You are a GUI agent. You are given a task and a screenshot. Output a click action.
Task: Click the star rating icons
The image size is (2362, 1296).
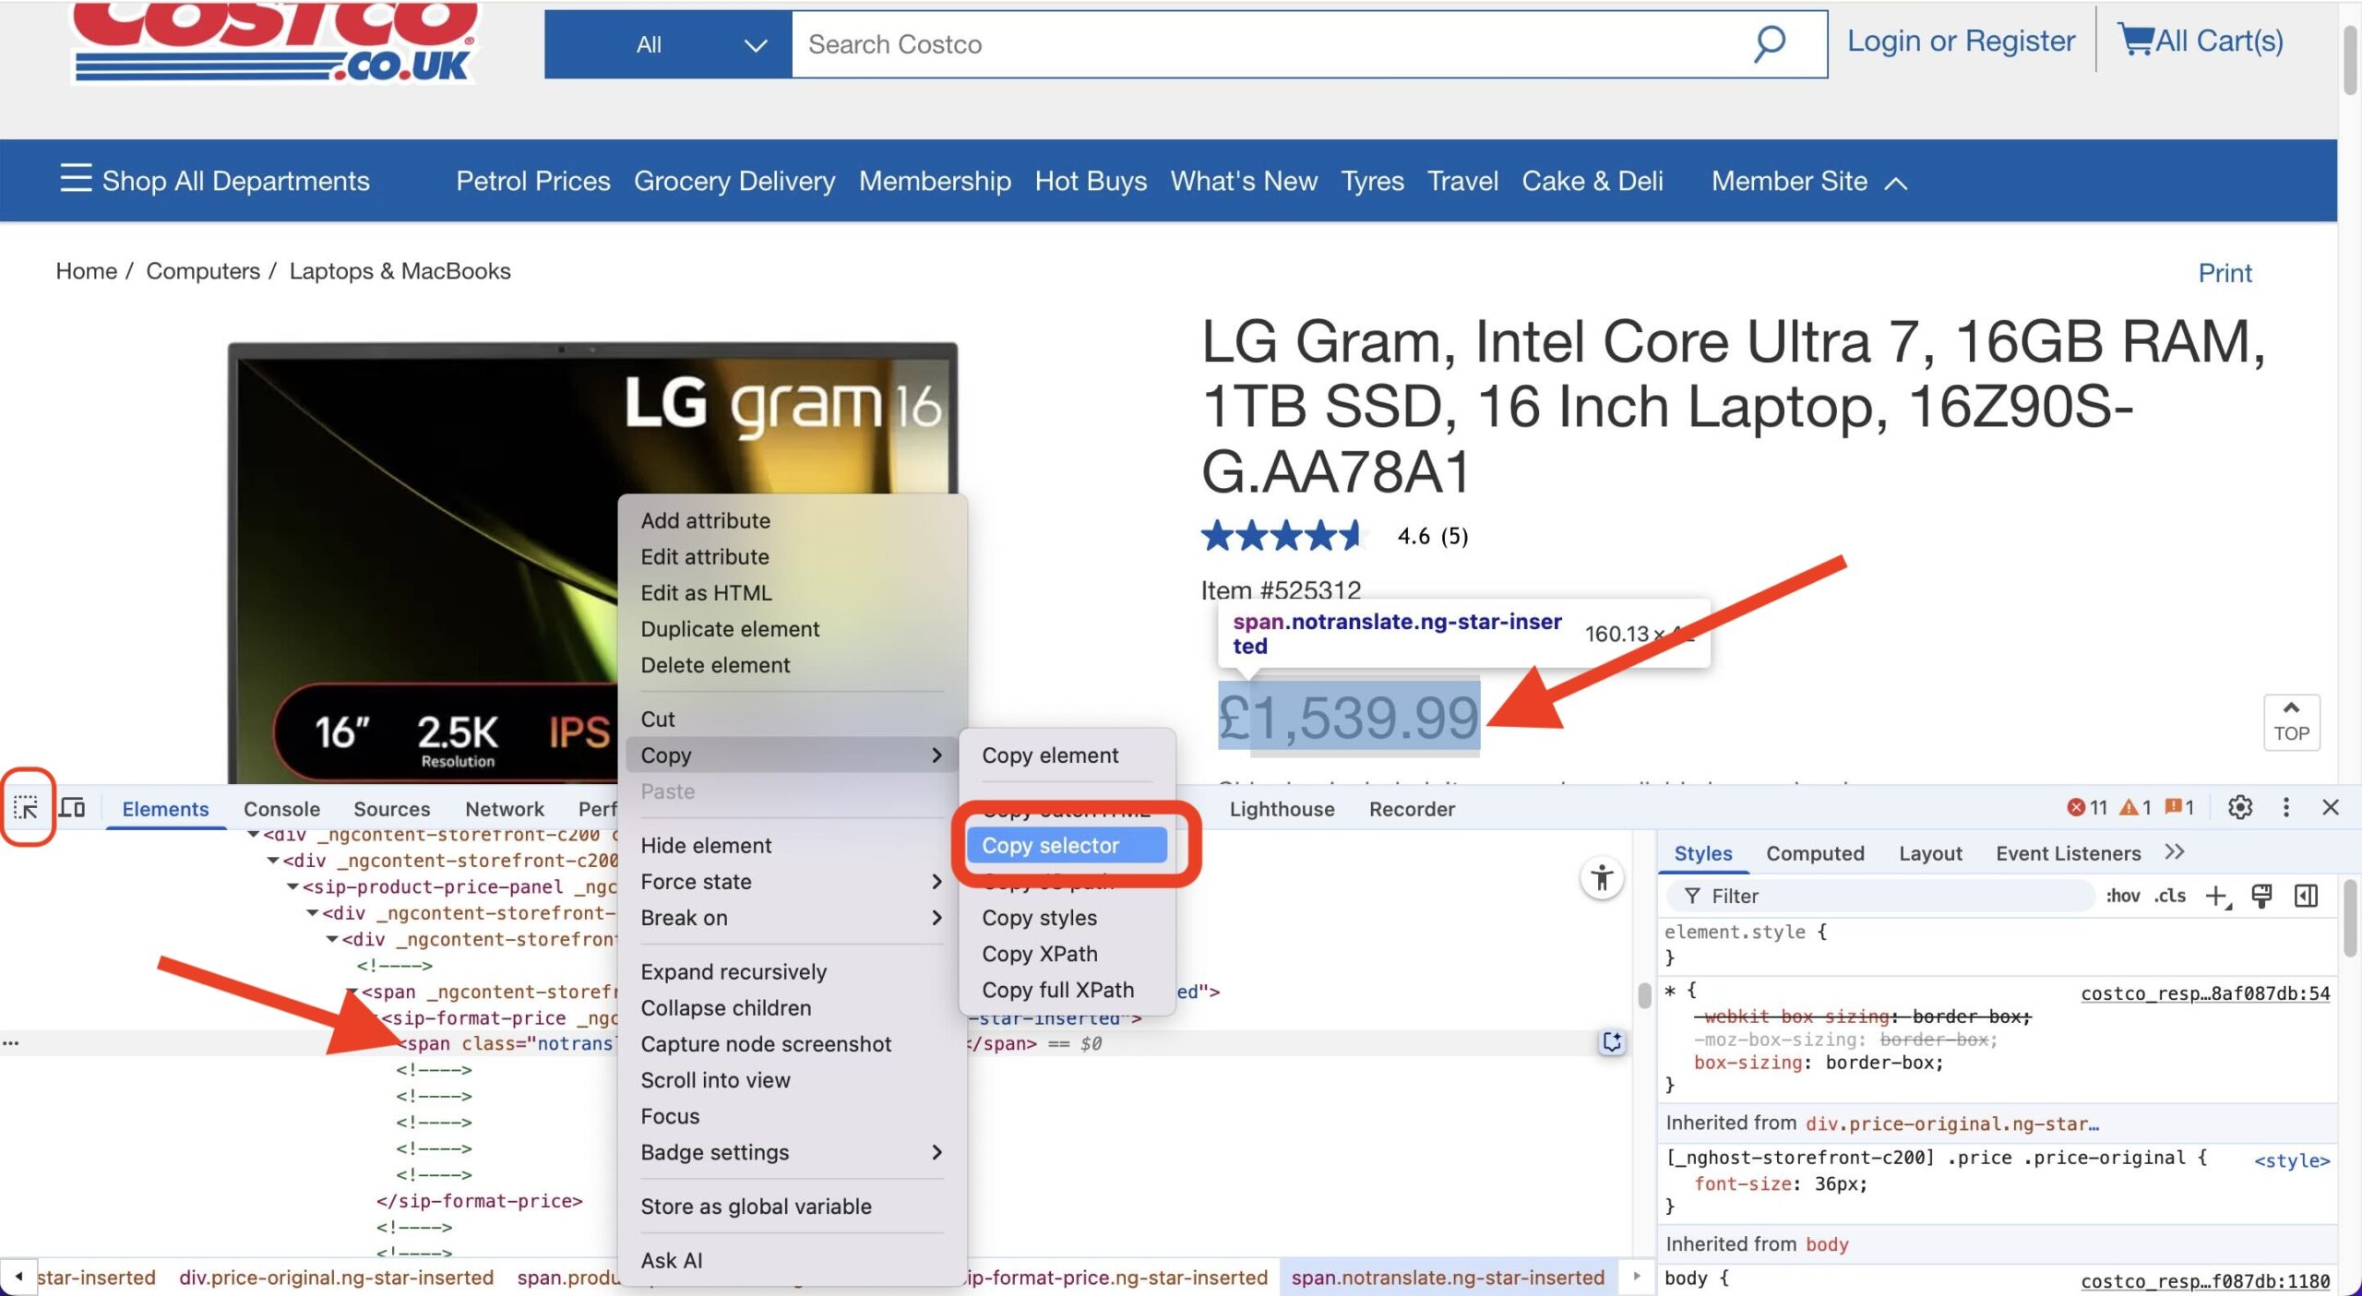pyautogui.click(x=1282, y=536)
